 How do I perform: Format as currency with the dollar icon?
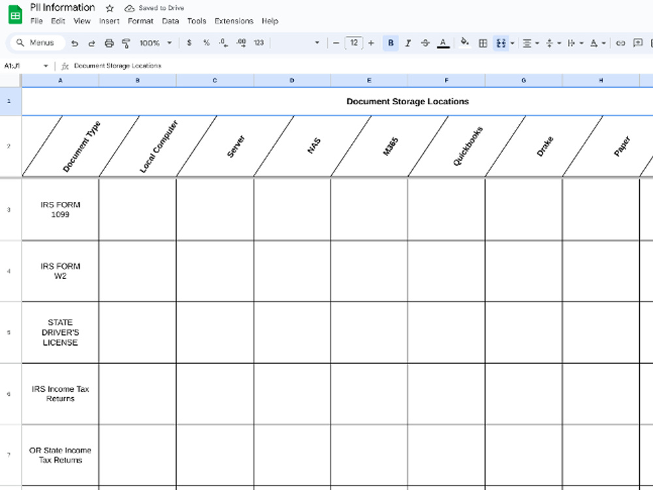pos(189,42)
